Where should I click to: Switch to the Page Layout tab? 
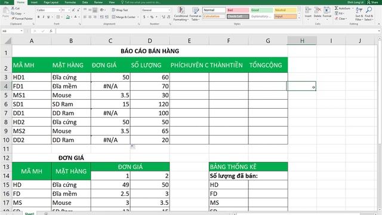[x=51, y=2]
